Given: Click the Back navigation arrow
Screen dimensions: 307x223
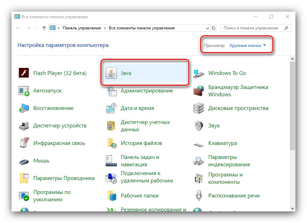Looking at the screenshot, I should coord(19,28).
